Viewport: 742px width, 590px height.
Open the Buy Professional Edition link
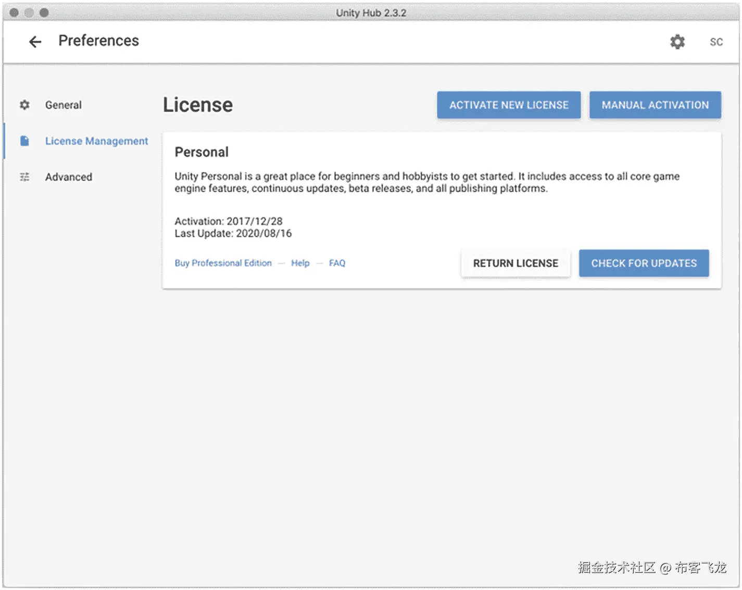(223, 263)
